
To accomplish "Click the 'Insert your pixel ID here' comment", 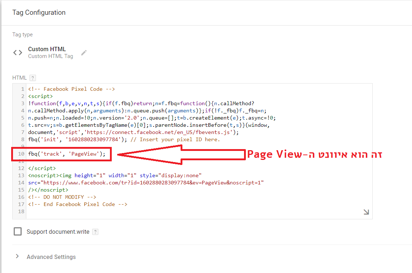I will coord(175,139).
